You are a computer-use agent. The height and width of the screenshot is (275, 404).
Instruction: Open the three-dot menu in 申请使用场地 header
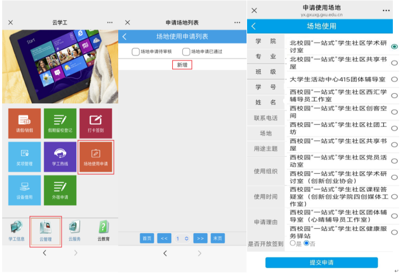(386, 11)
